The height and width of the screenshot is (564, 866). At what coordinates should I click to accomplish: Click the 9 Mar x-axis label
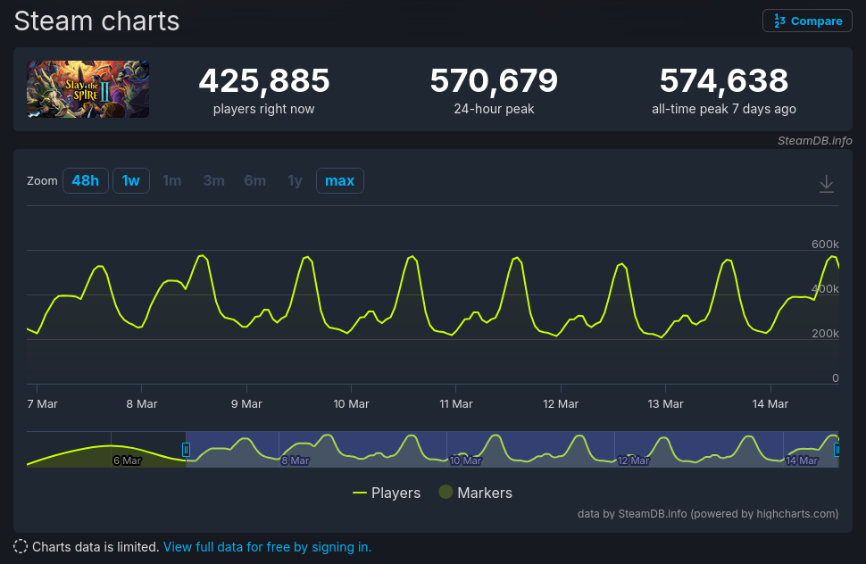[x=246, y=404]
